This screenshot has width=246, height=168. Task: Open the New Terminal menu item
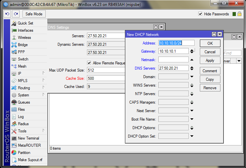[x=29, y=138]
